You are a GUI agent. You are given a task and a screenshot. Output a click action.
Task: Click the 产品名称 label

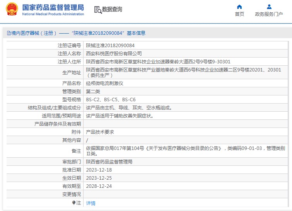point(72,83)
